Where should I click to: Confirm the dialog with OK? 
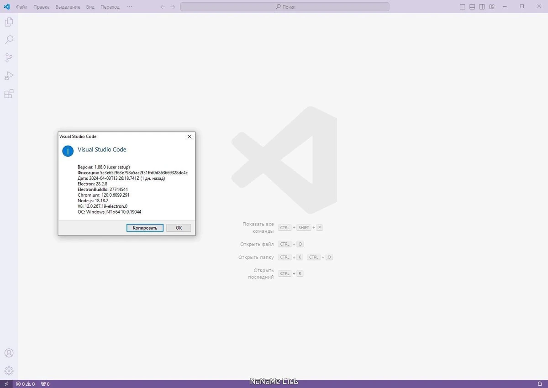179,228
